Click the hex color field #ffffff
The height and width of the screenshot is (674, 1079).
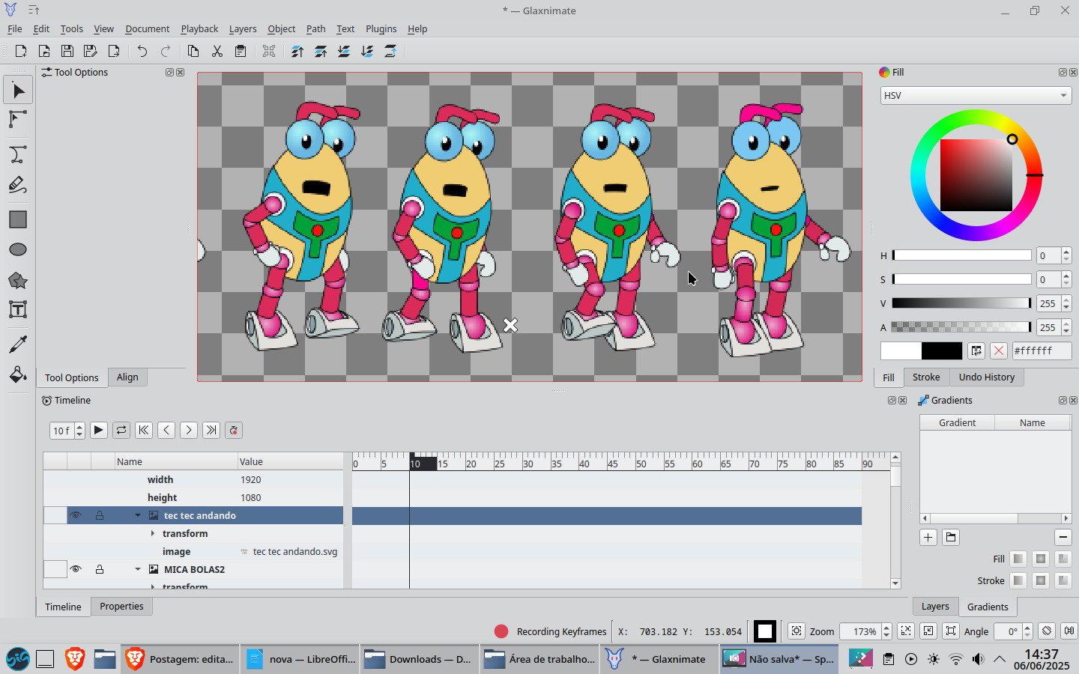(1042, 350)
